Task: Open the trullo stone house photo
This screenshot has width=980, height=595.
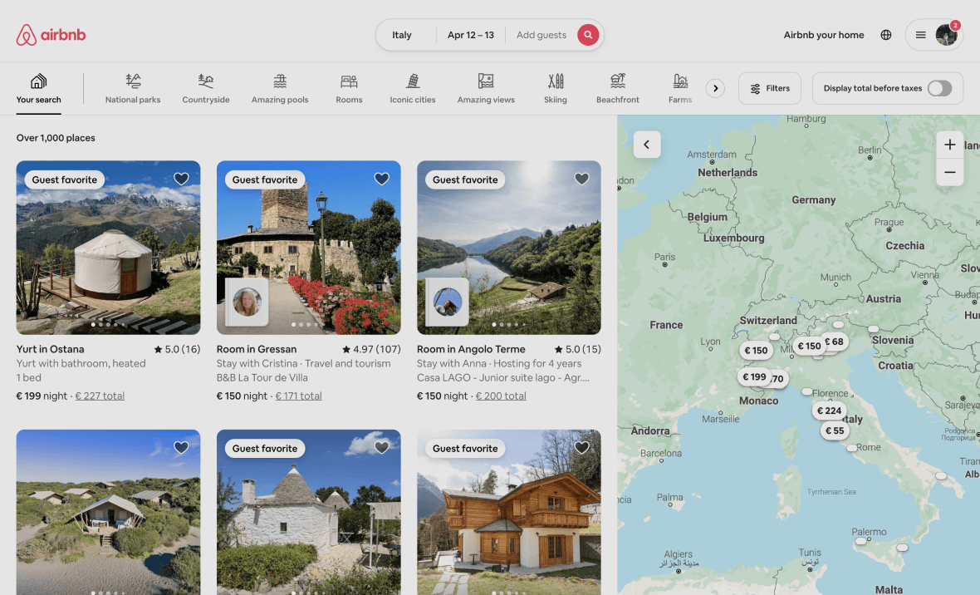Action: [309, 512]
